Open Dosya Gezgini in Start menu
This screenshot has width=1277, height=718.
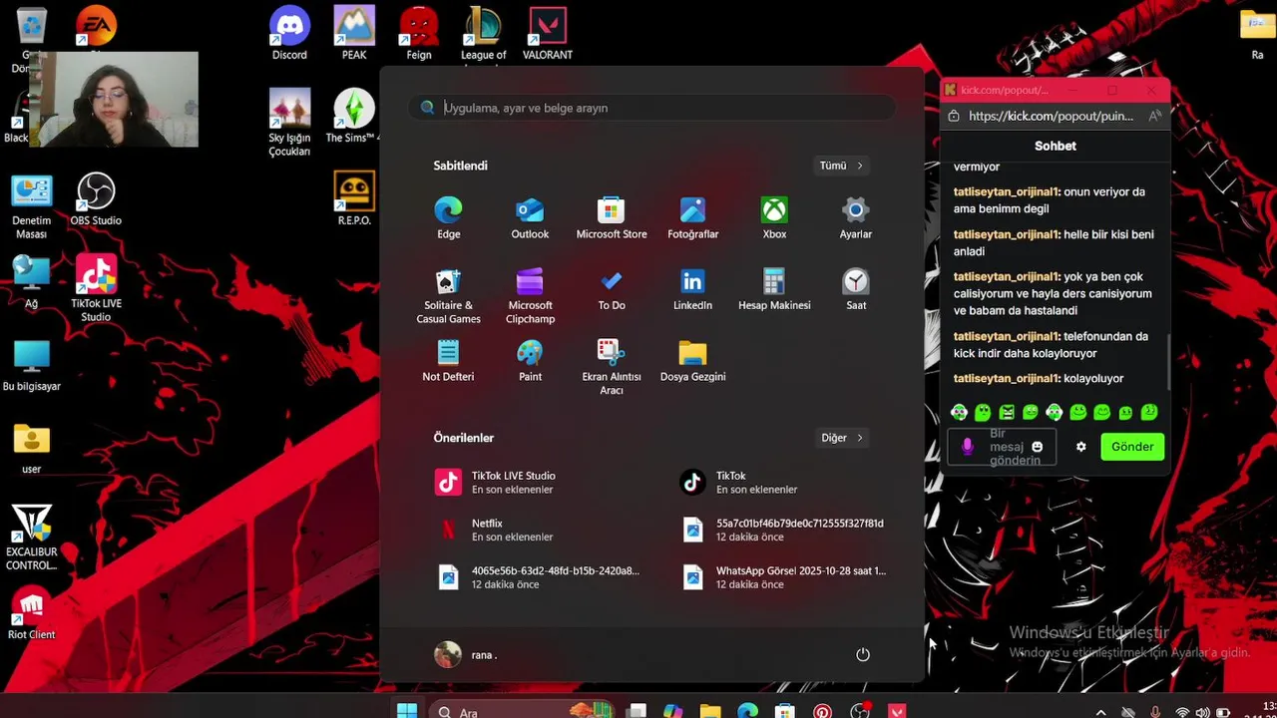pyautogui.click(x=692, y=361)
